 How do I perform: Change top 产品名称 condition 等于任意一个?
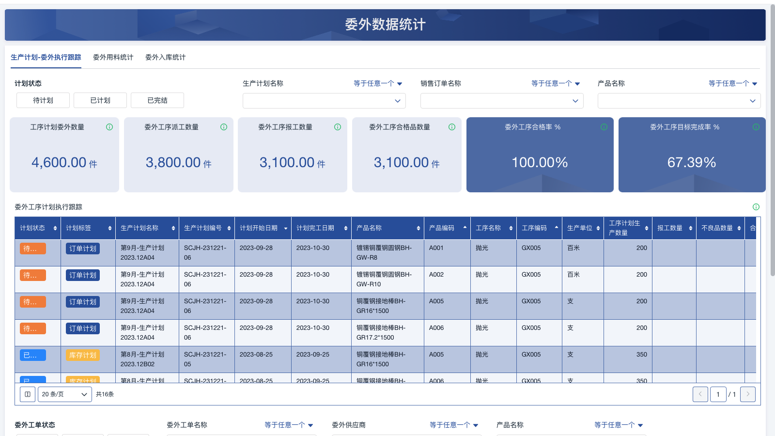coord(733,83)
